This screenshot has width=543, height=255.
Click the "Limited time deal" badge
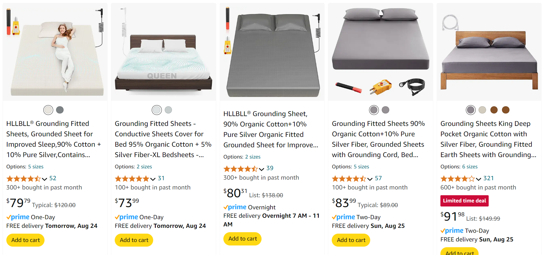pyautogui.click(x=464, y=201)
